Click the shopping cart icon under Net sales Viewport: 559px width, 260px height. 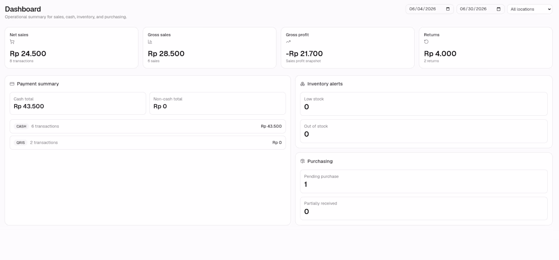[12, 42]
